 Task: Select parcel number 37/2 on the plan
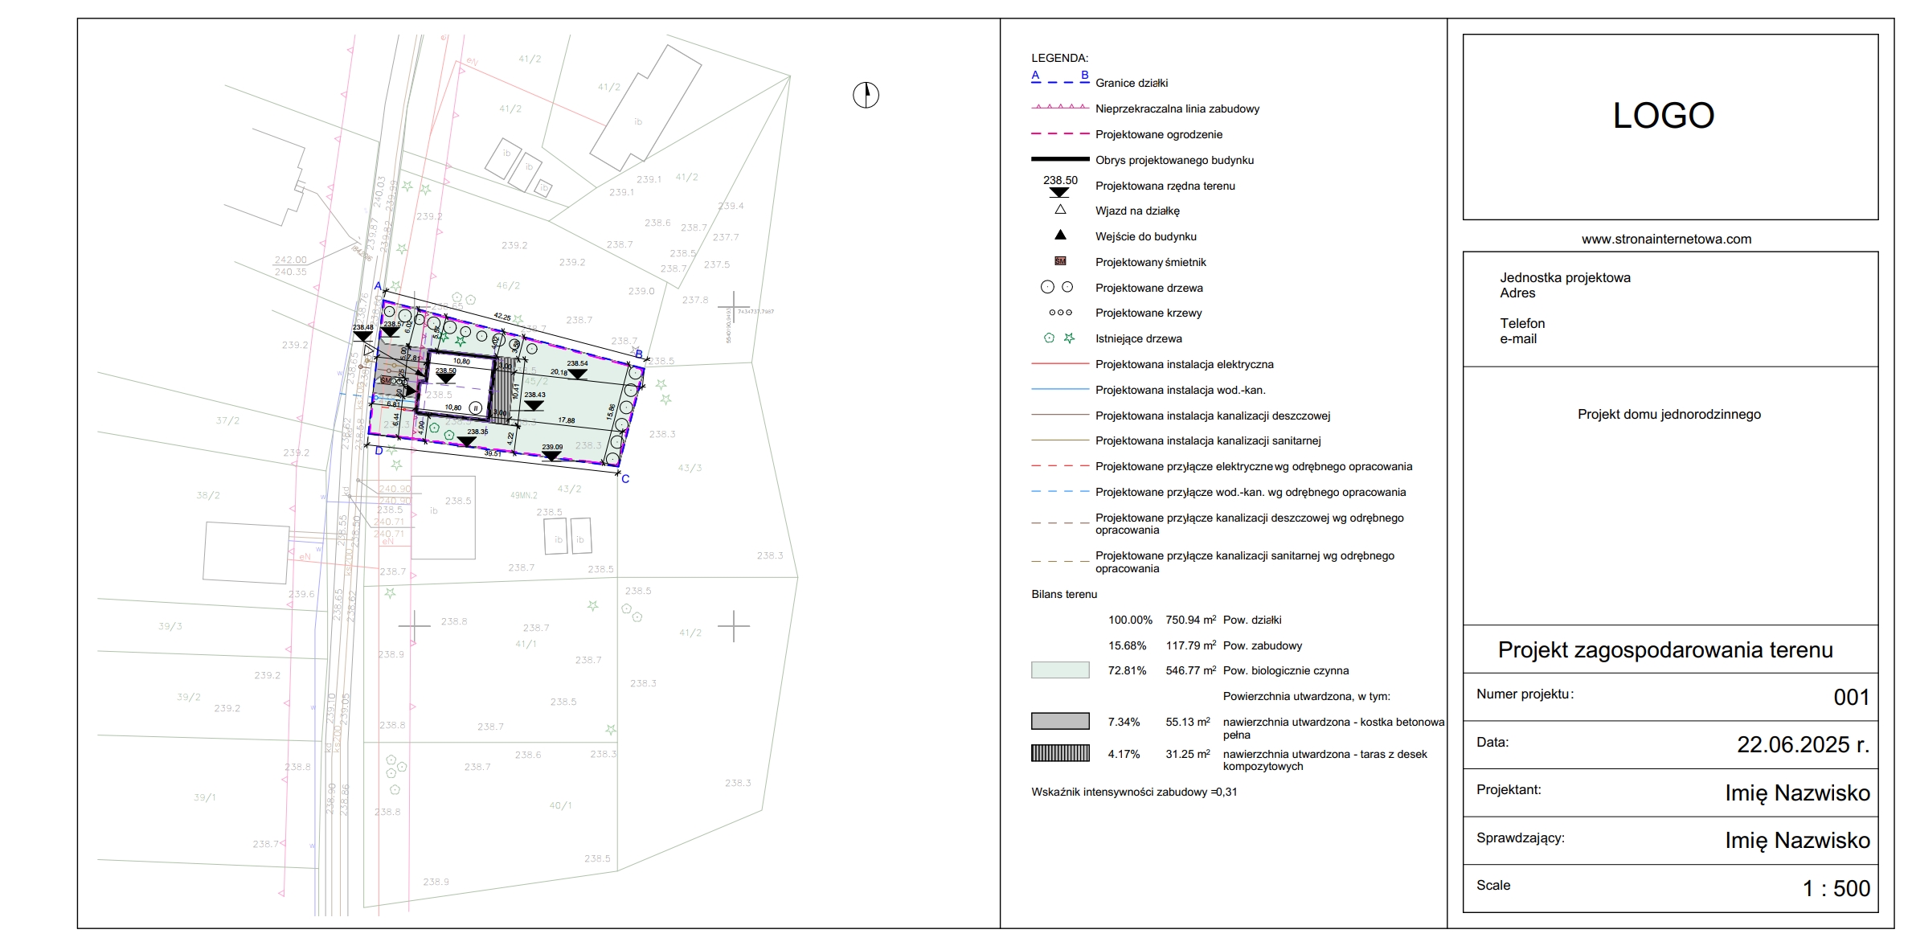(227, 420)
